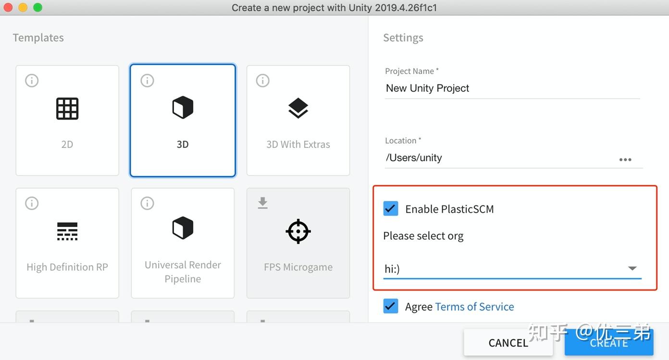Click the Project Name input field
Viewport: 669px width, 360px height.
click(x=481, y=88)
